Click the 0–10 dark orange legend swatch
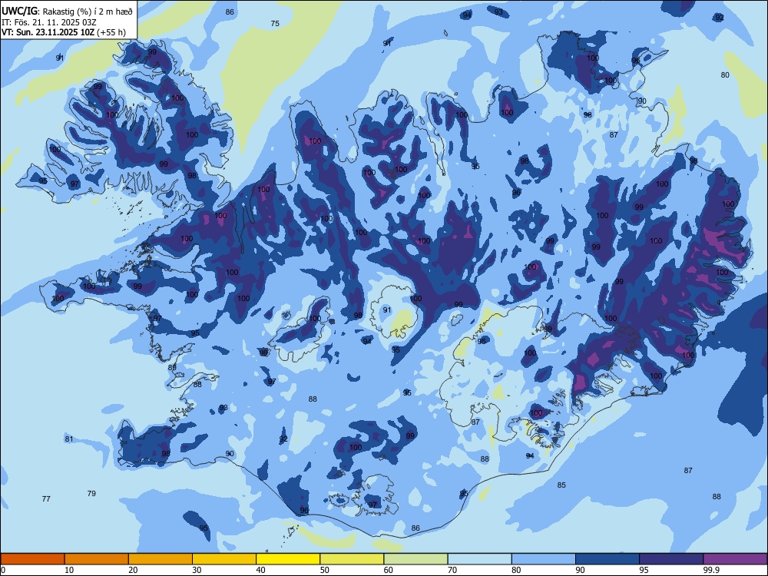 click(x=32, y=559)
